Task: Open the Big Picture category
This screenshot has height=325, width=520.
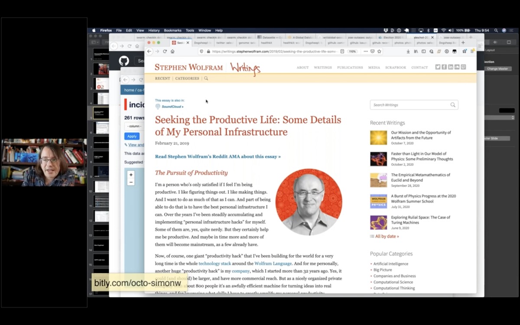Action: tap(383, 270)
